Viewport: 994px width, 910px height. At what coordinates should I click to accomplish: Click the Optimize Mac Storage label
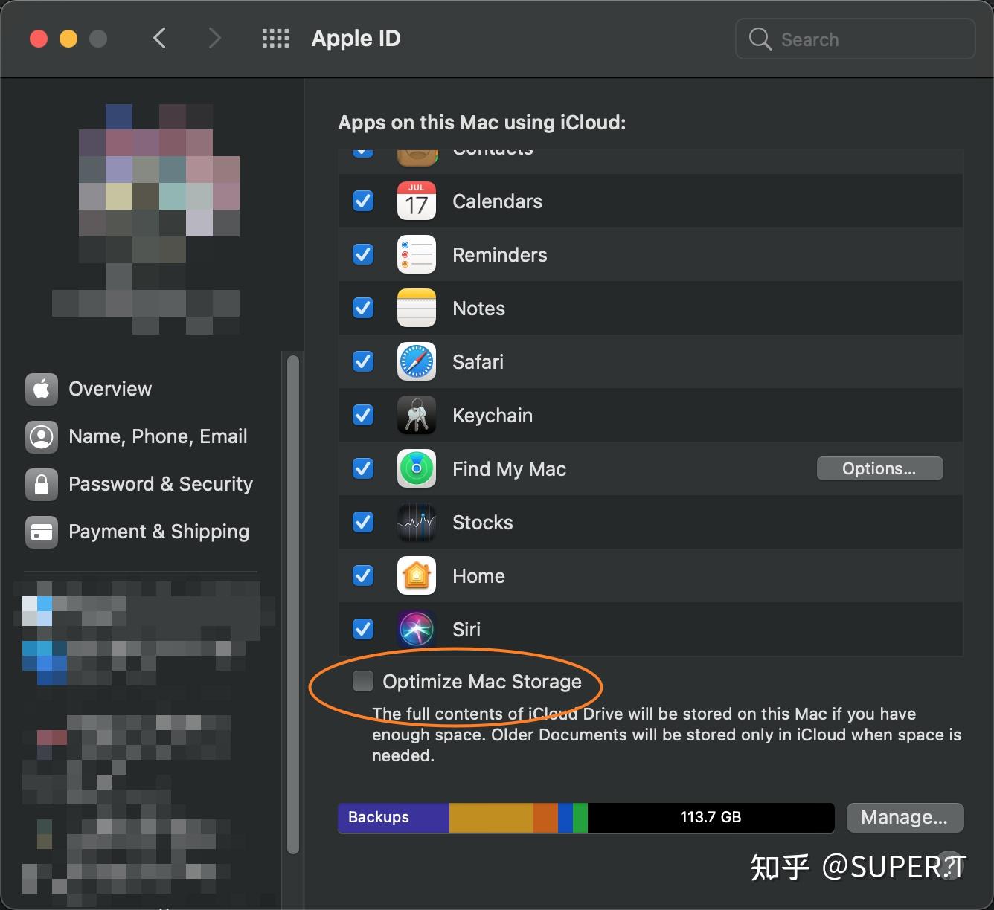pyautogui.click(x=482, y=682)
